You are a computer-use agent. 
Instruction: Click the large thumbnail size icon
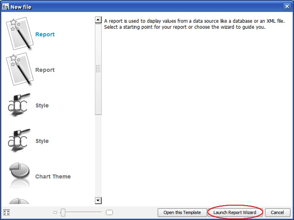(109, 212)
